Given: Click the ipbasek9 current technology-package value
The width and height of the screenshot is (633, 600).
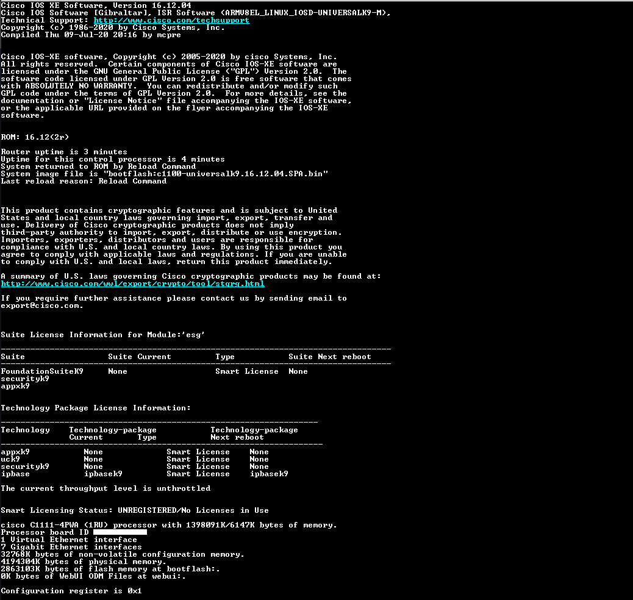Looking at the screenshot, I should tap(103, 474).
